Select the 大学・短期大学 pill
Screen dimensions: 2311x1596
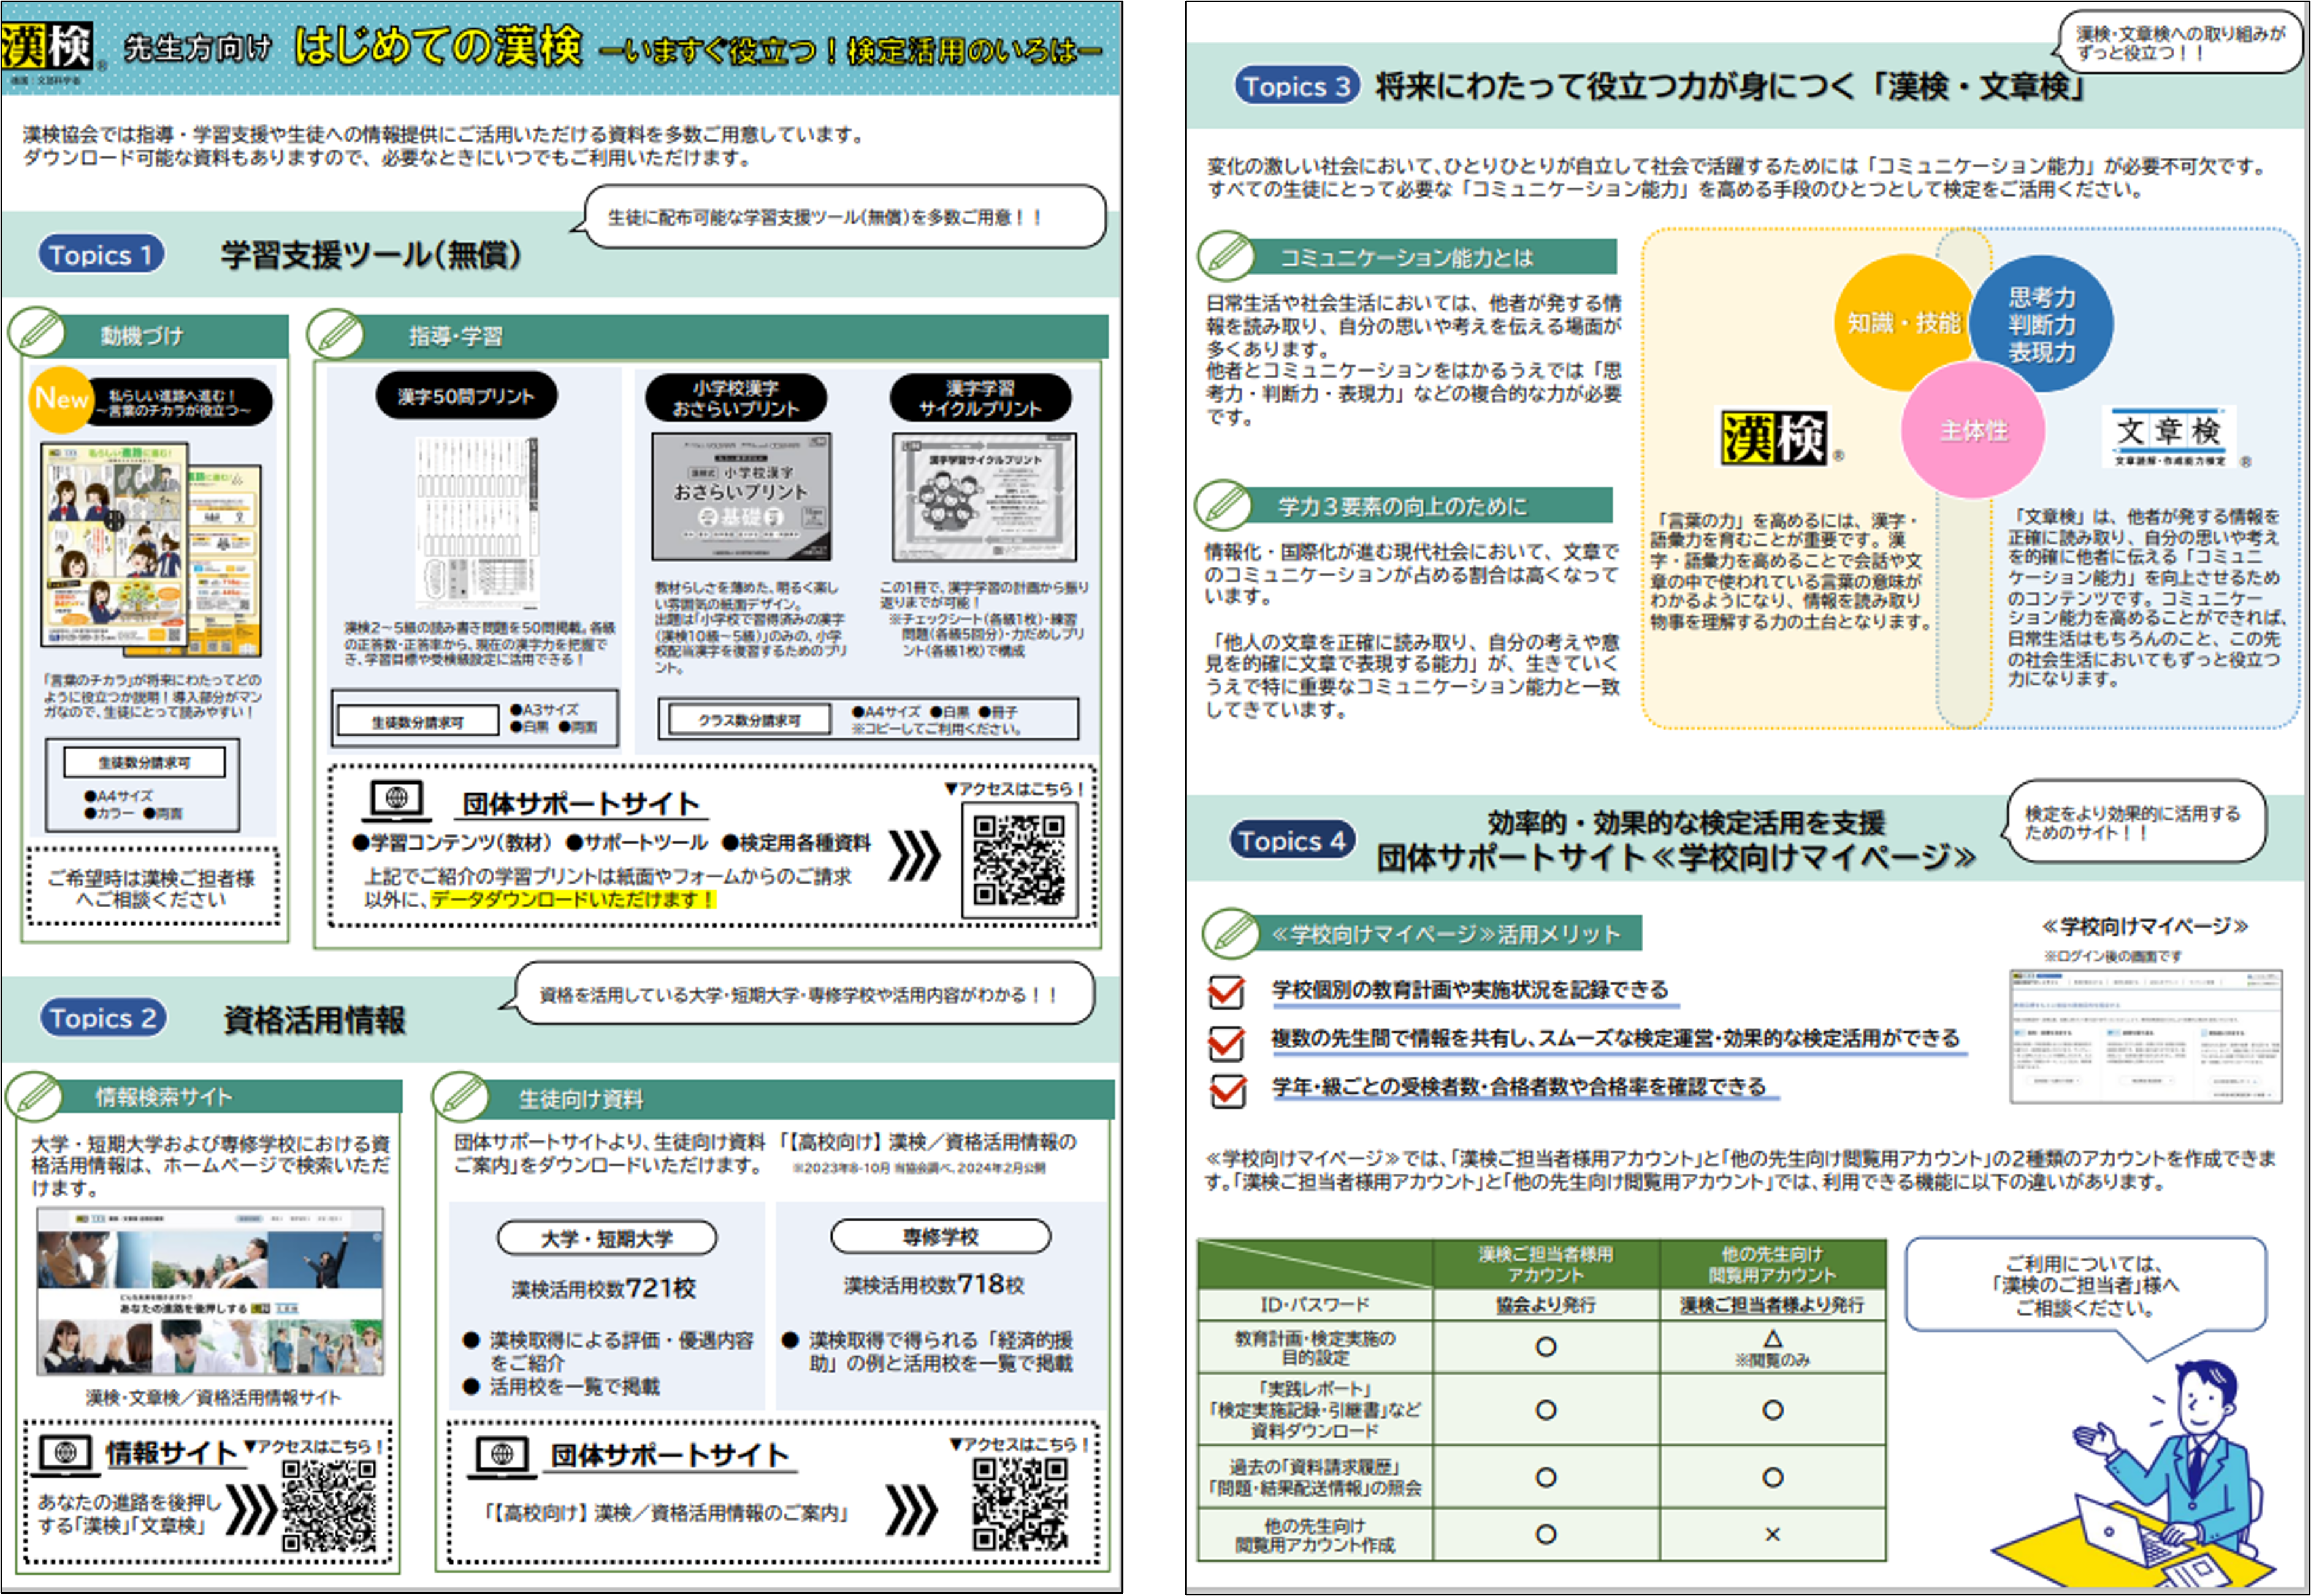pyautogui.click(x=607, y=1238)
